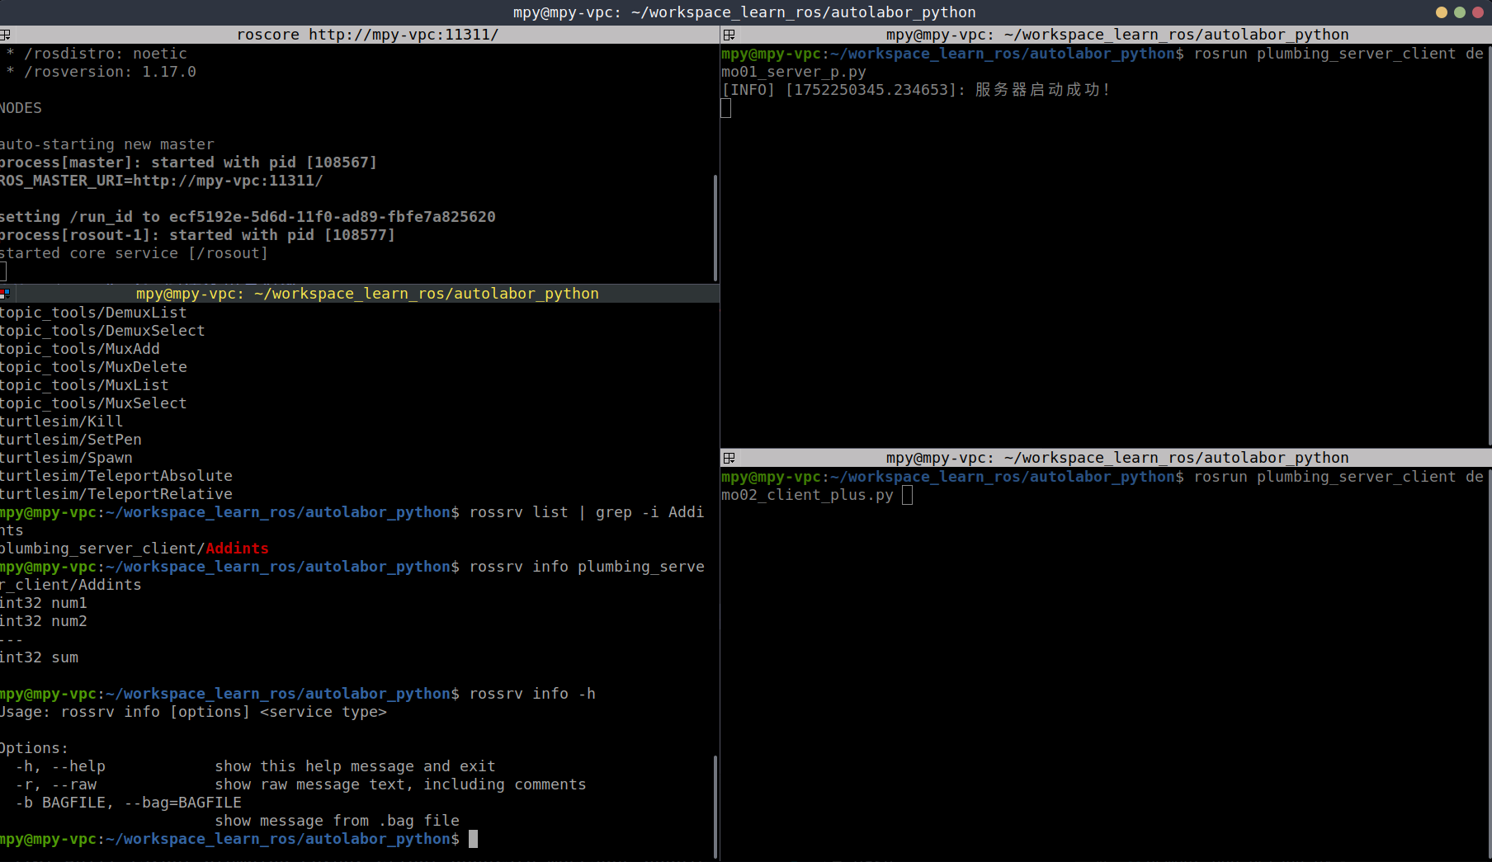
Task: Focus cursor after demo02_client_plus.py command
Action: 907,495
